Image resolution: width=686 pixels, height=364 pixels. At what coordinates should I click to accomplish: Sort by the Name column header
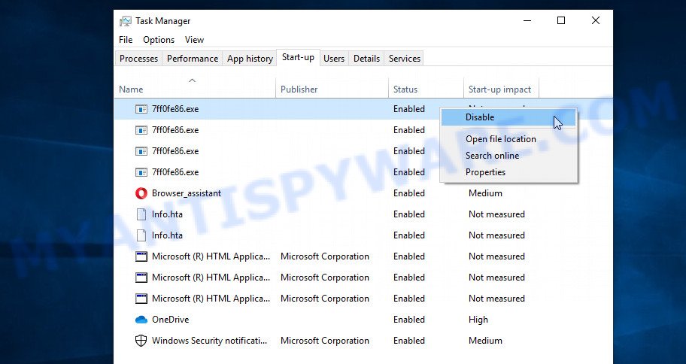point(195,89)
